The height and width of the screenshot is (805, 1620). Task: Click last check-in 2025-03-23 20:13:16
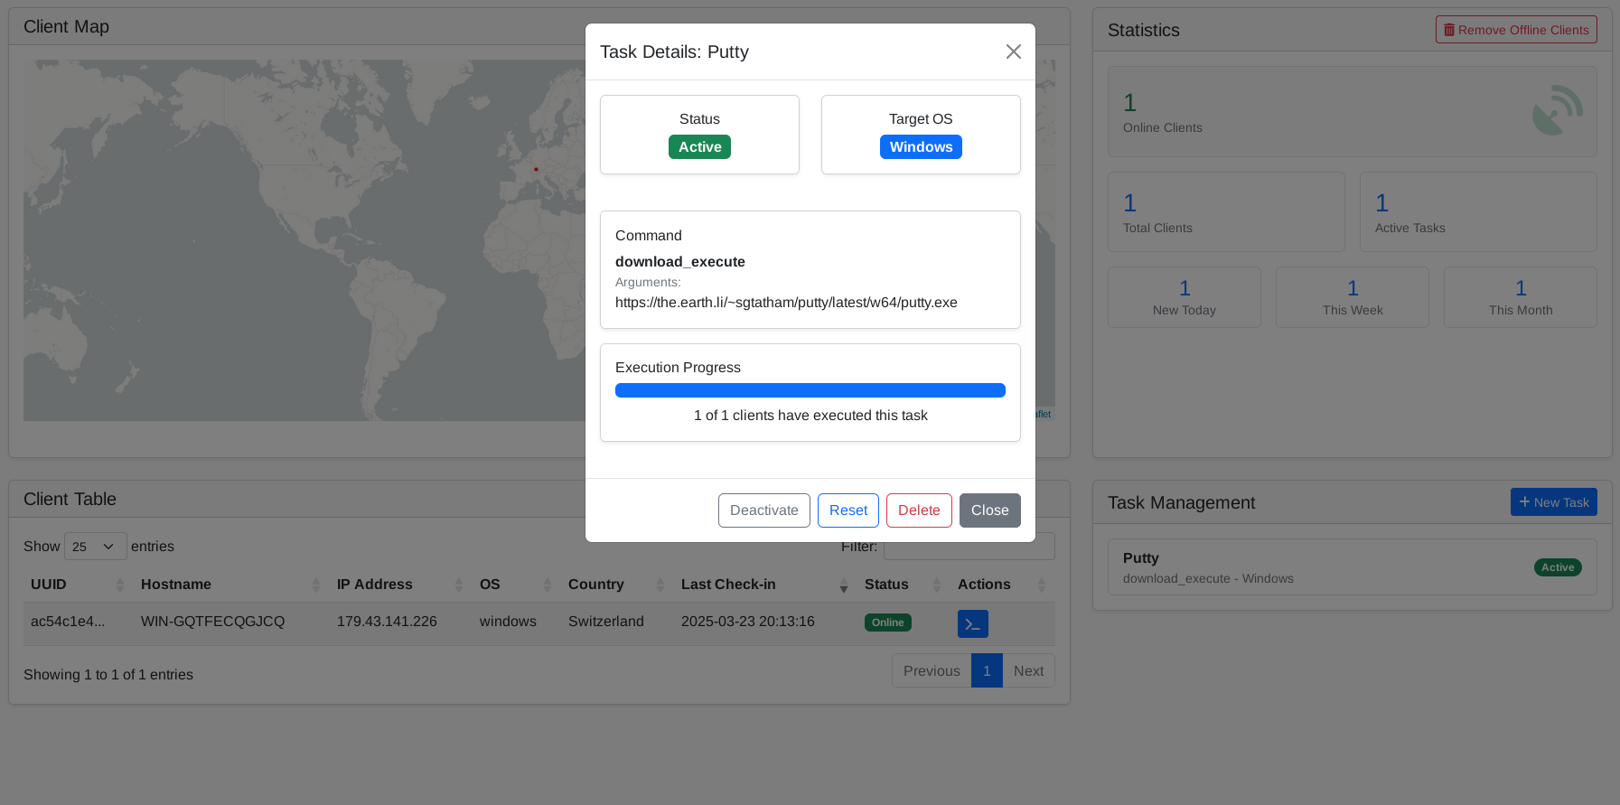(748, 622)
